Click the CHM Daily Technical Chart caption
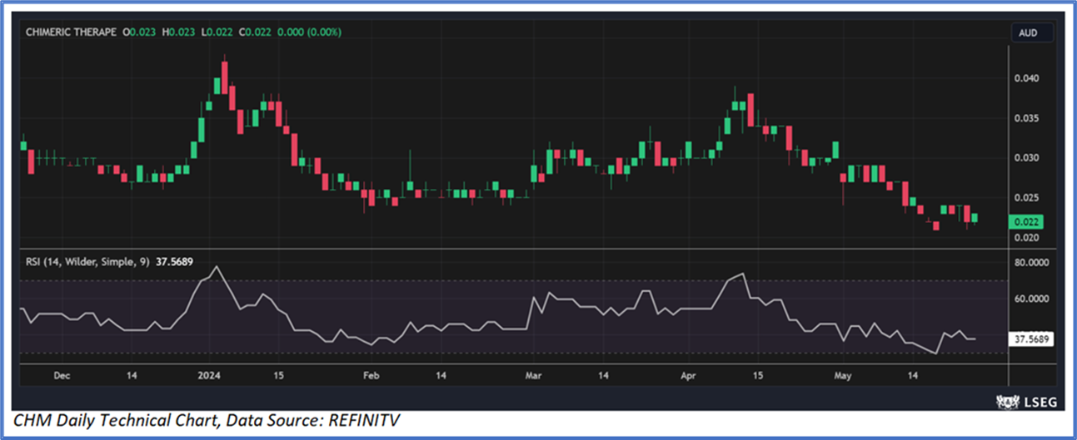This screenshot has height=440, width=1077. [x=210, y=421]
